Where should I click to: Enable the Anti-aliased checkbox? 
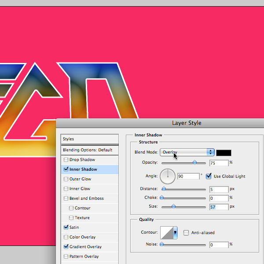(186, 233)
